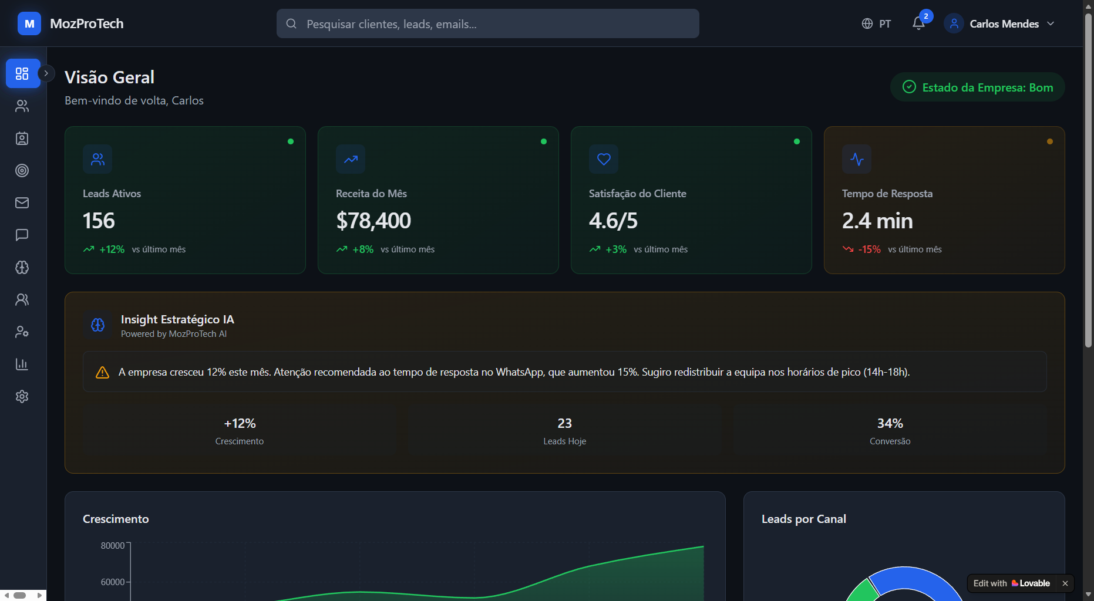Open the chat messages icon in sidebar

pyautogui.click(x=22, y=235)
